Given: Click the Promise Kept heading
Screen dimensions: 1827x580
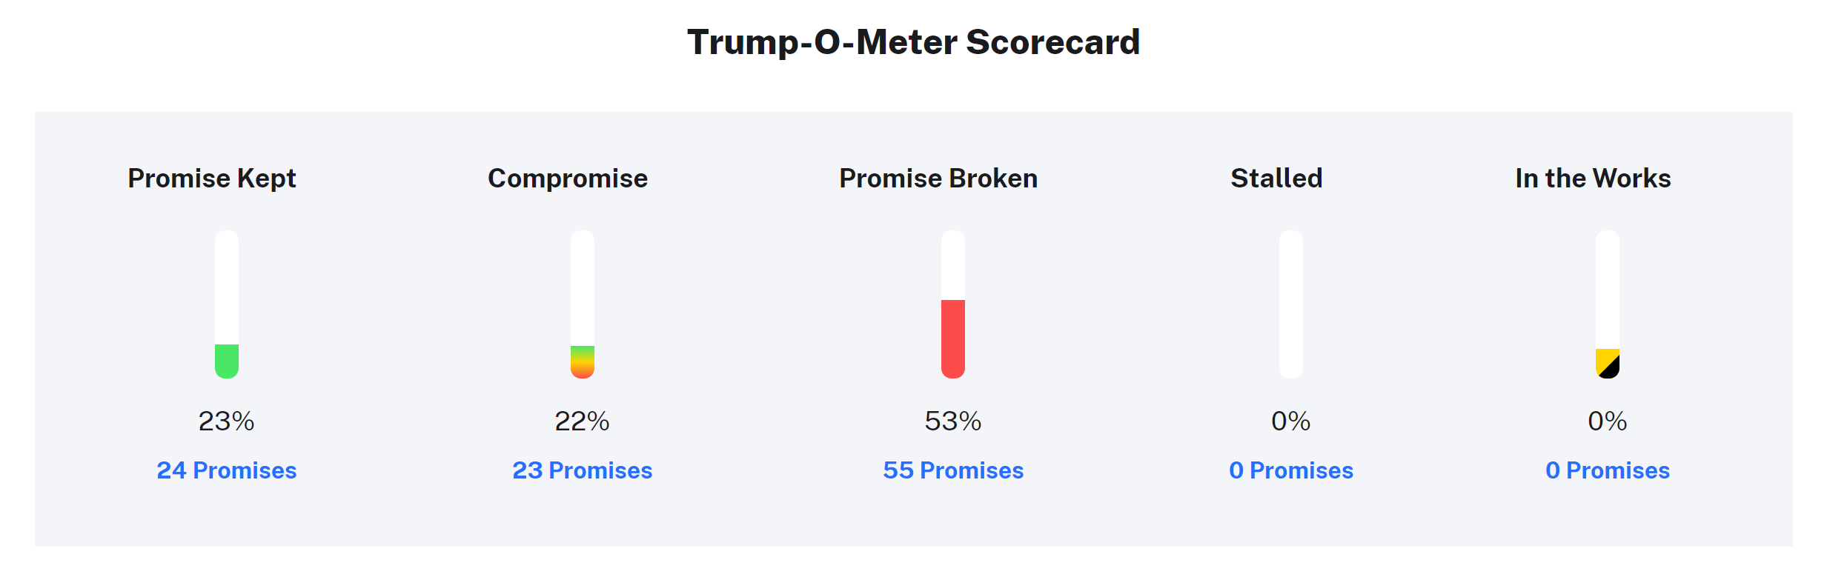Looking at the screenshot, I should [212, 179].
